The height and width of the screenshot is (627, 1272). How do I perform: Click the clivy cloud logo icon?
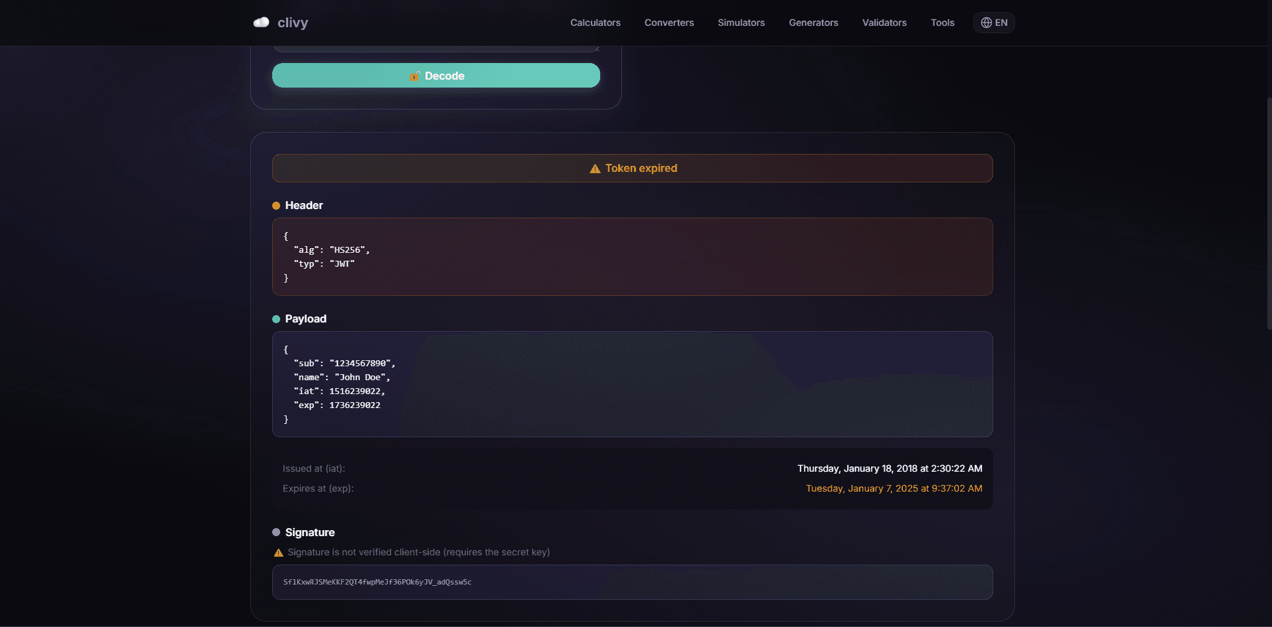262,22
